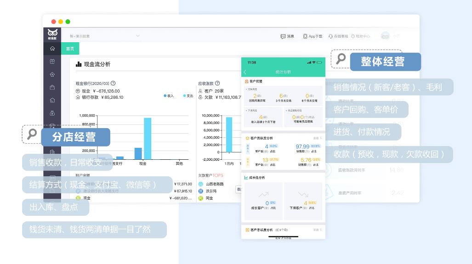The height and width of the screenshot is (264, 472).
Task: Toggle the 支出 legend item
Action: pos(188,95)
